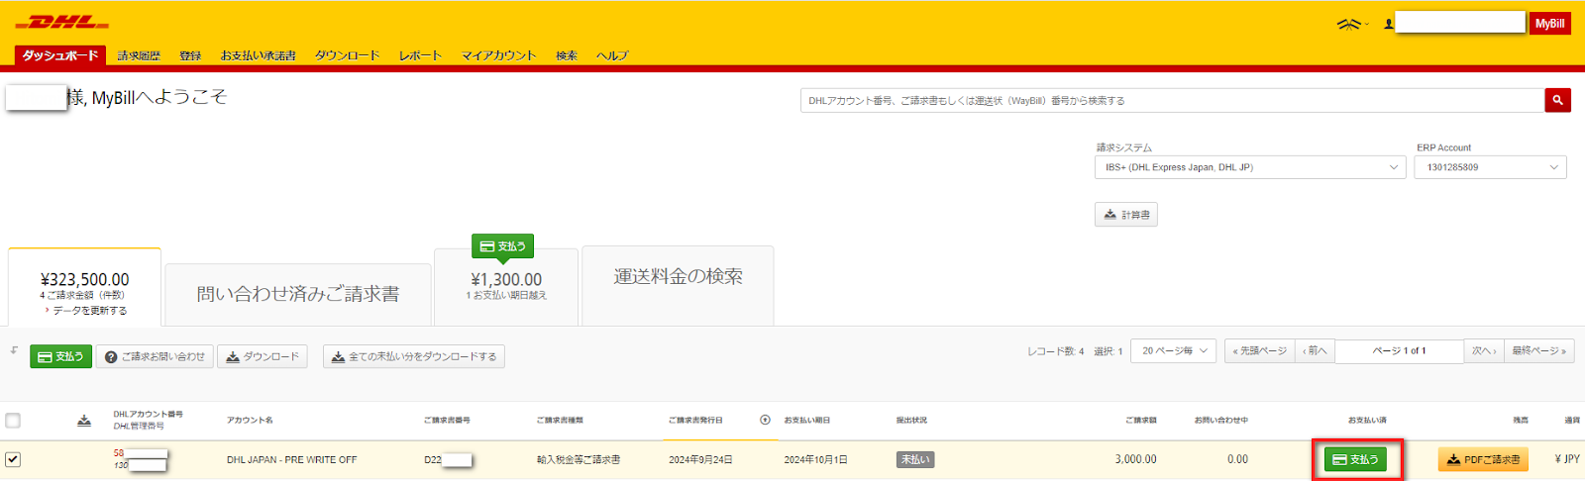Click the PDFご請求書 button in row
Screen dimensions: 1585x481
coord(1483,459)
